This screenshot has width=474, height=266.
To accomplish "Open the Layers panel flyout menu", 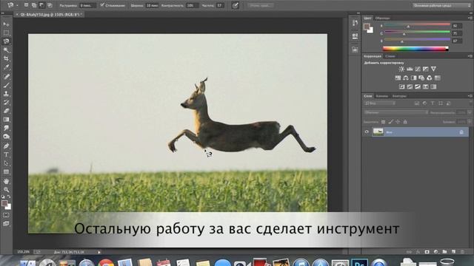I will (x=470, y=96).
